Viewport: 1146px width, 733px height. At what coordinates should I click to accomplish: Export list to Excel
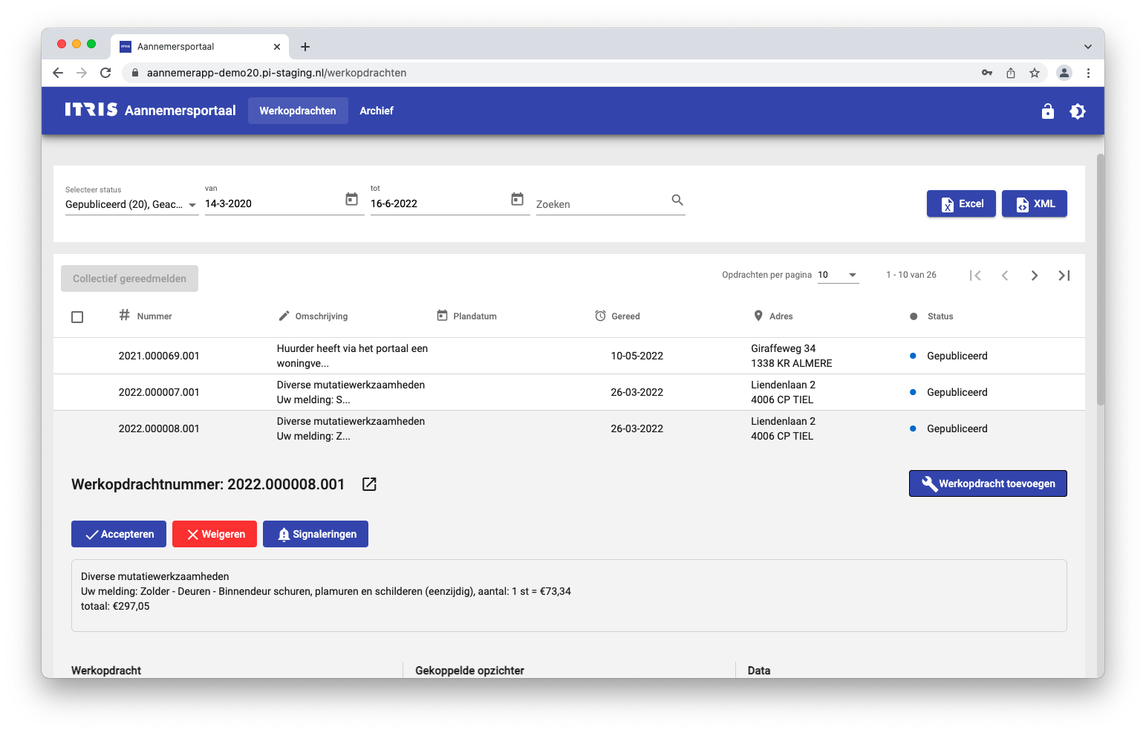961,203
